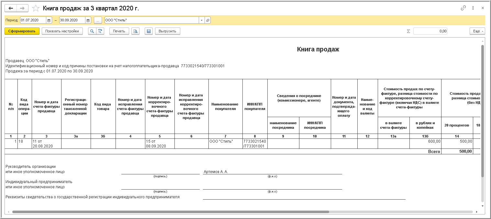Click the header 'Наименование покупателя'
This screenshot has width=491, height=219.
(x=226, y=106)
